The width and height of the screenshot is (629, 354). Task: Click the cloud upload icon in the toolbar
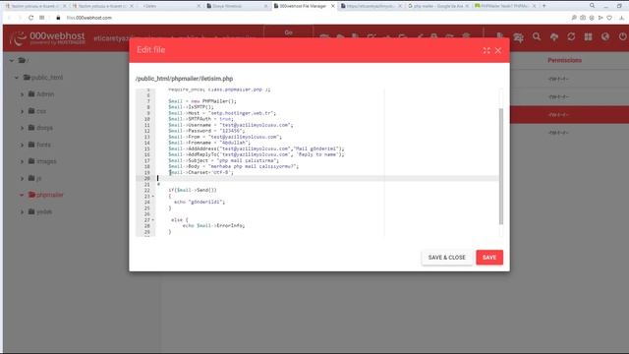[x=554, y=37]
